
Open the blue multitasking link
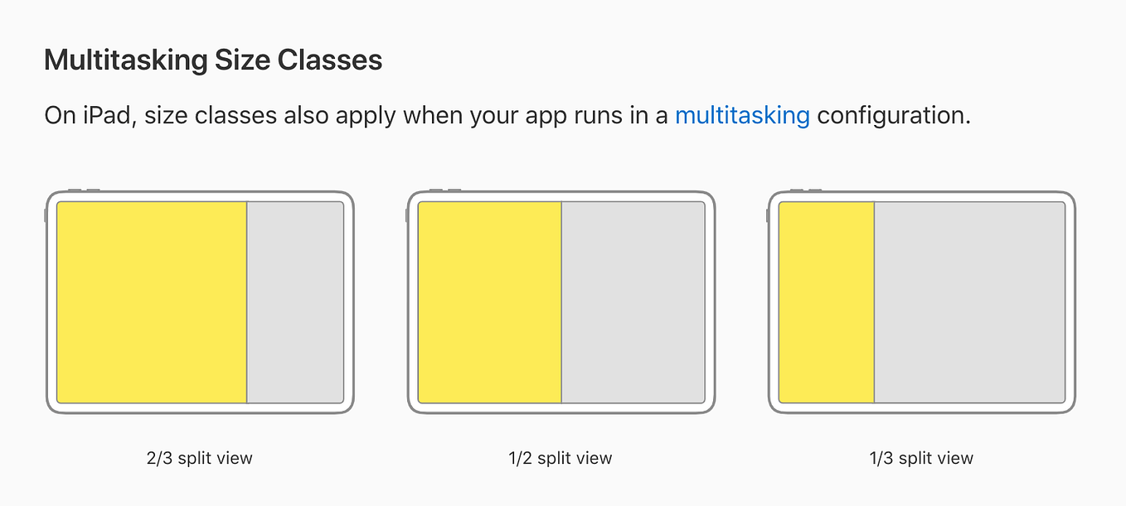pos(742,115)
